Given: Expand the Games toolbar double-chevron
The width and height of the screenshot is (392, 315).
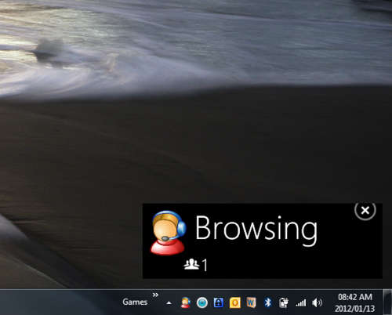Looking at the screenshot, I should click(x=155, y=295).
